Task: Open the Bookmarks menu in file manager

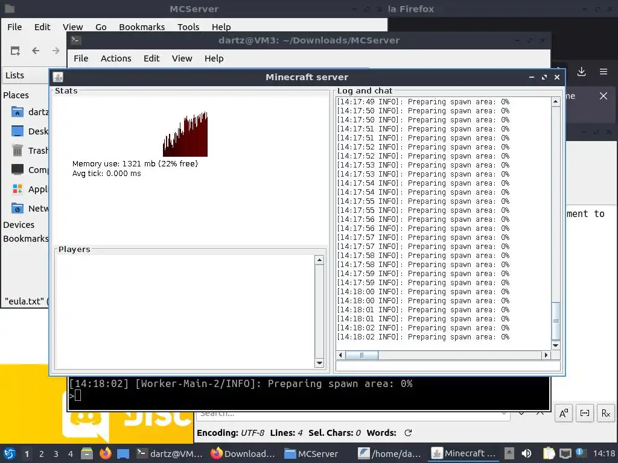Action: 142,27
